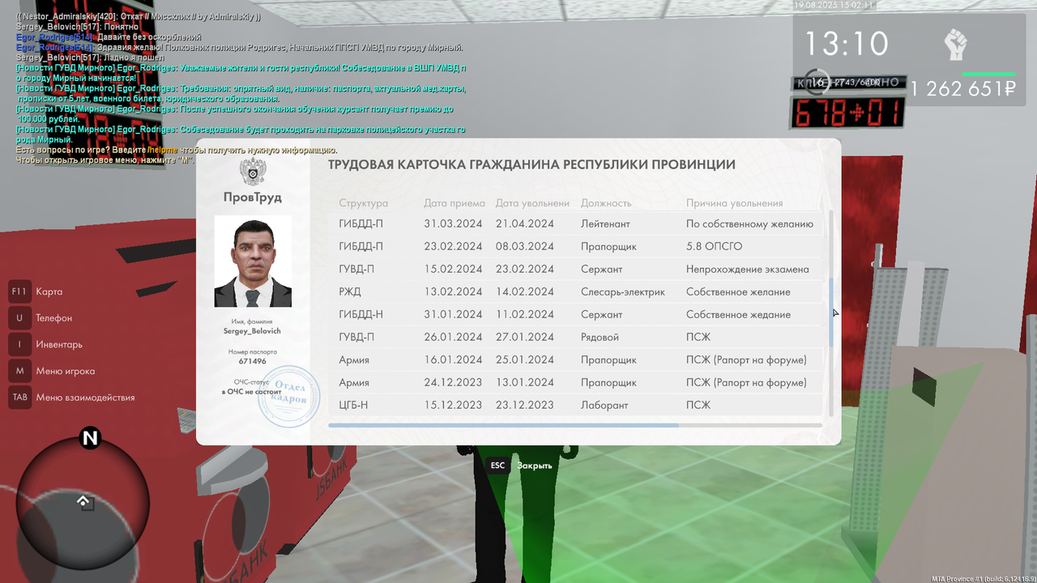The image size is (1037, 583).
Task: Open Меню игрока entry
Action: (x=65, y=371)
